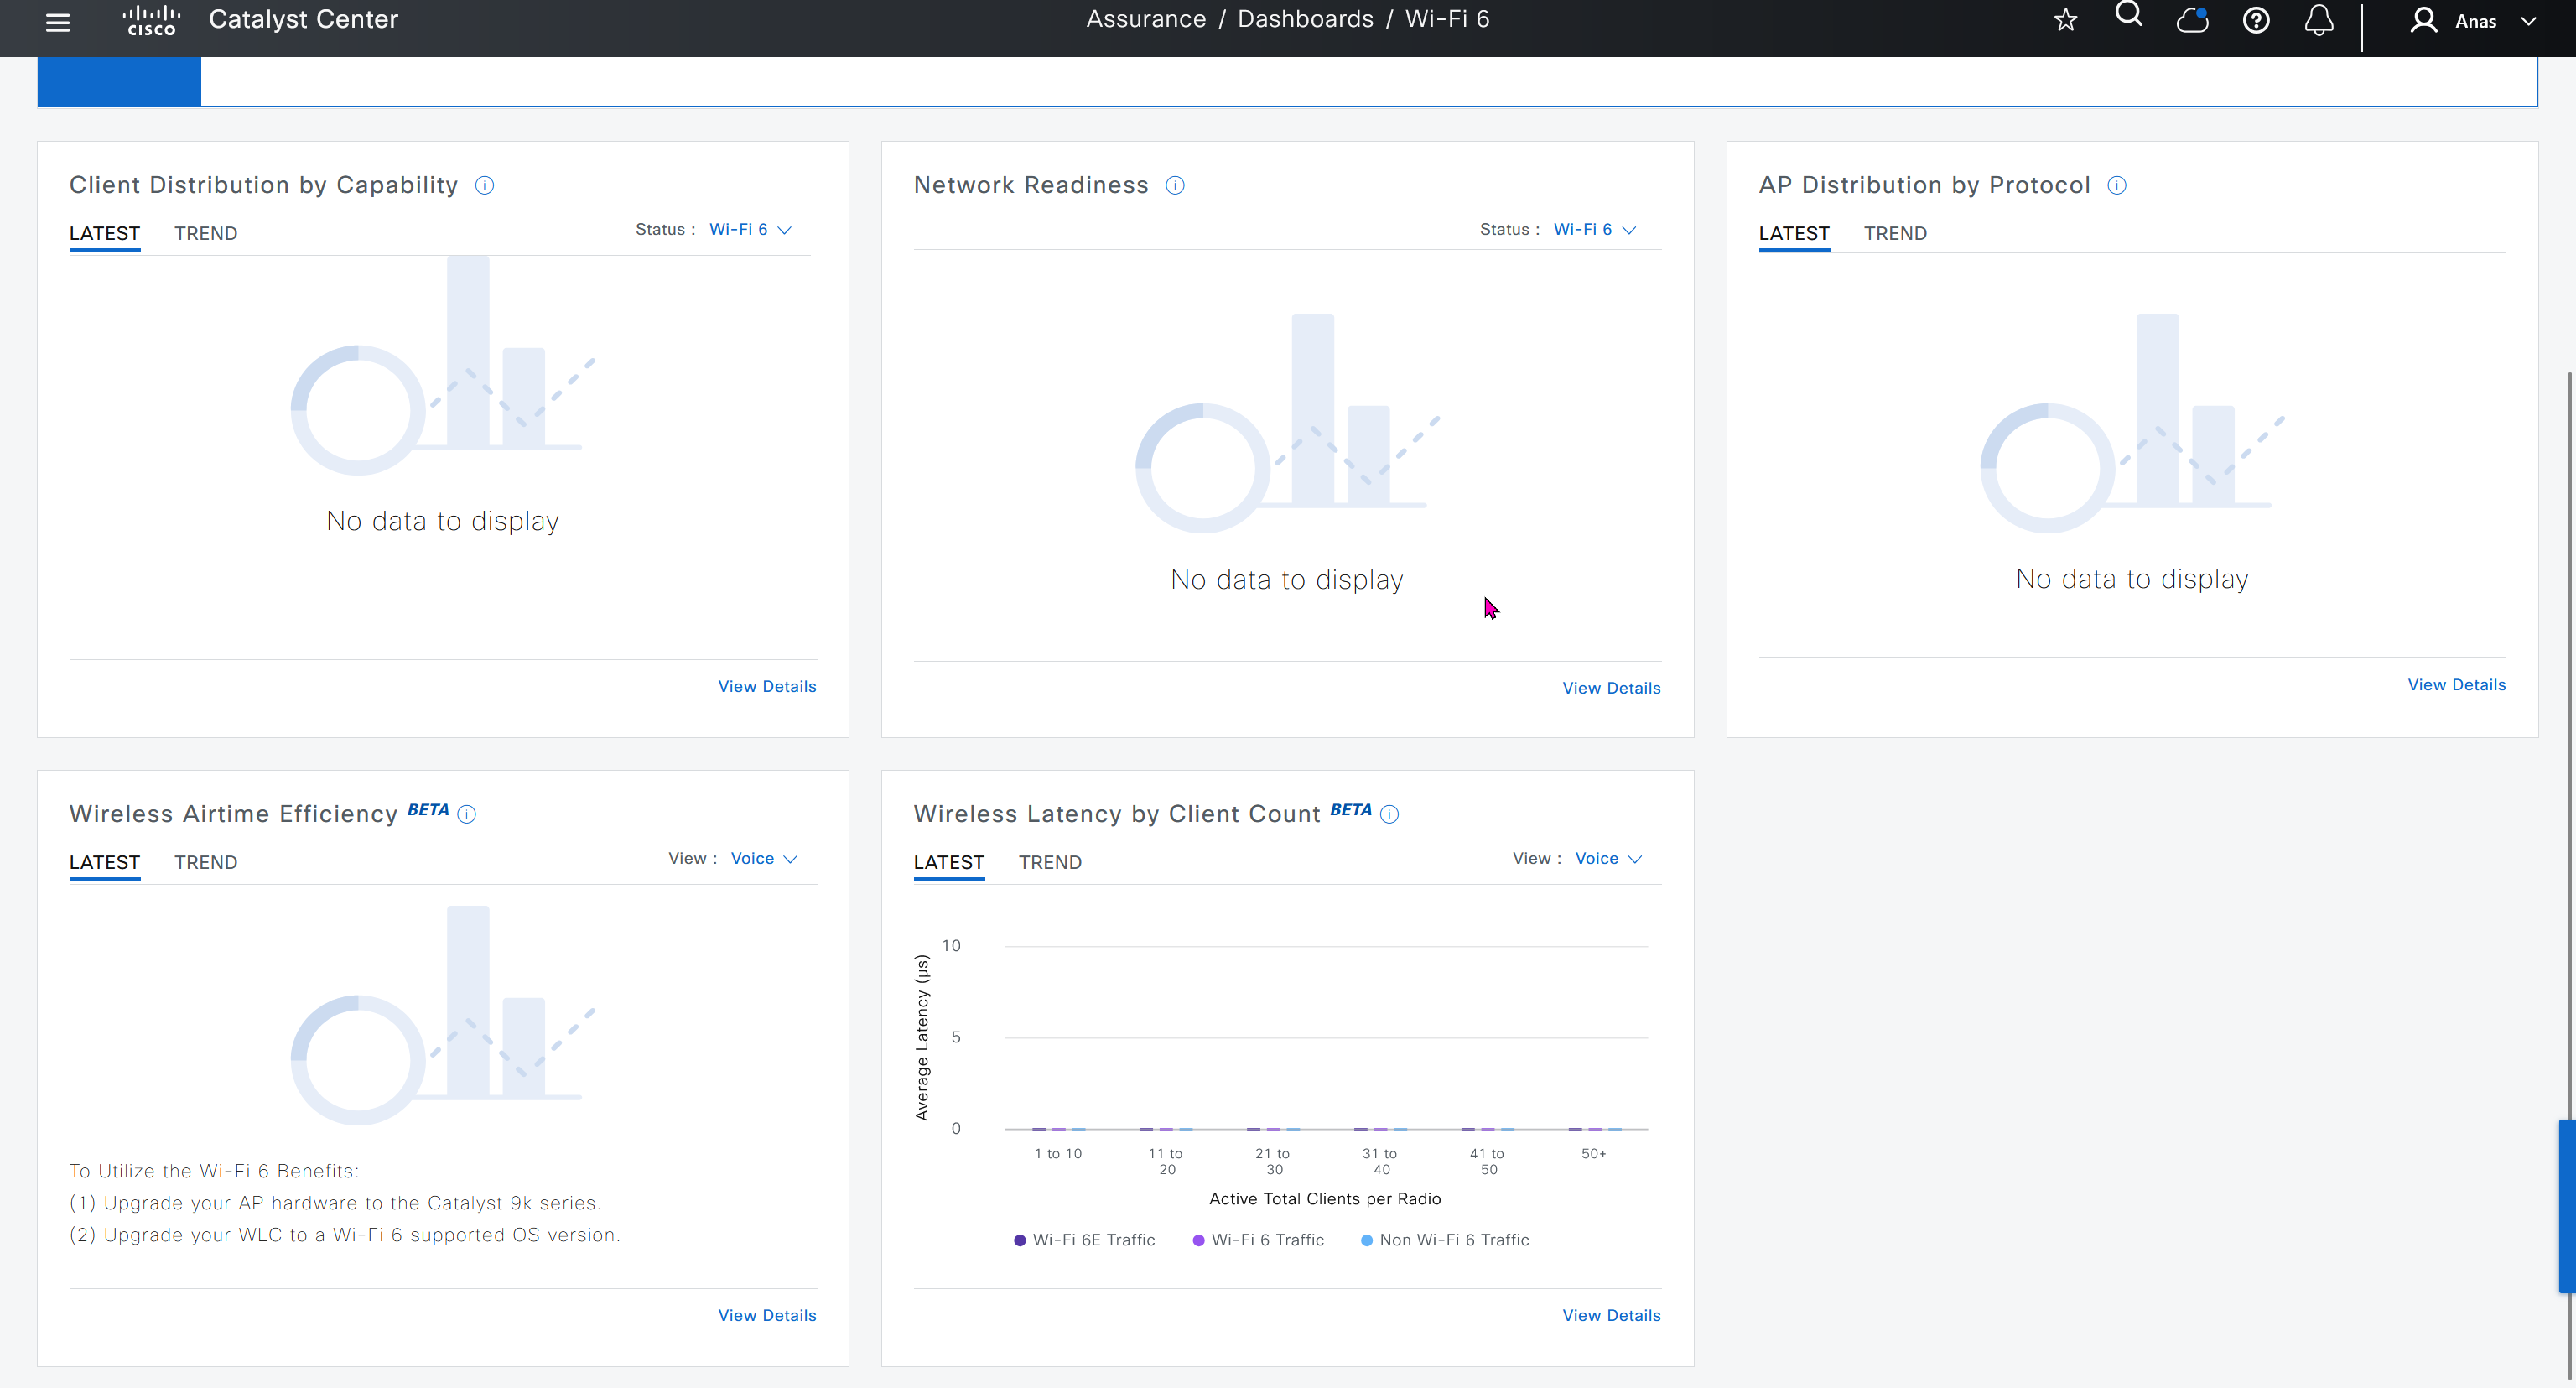This screenshot has width=2576, height=1388.
Task: Open View Voice dropdown in Wireless Latency card
Action: (1608, 859)
